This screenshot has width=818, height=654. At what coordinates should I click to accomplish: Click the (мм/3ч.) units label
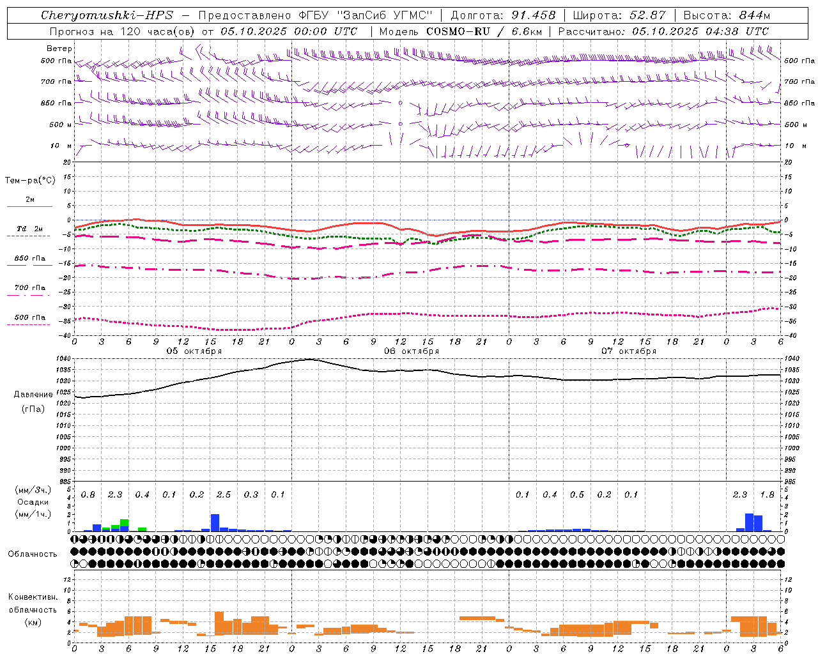click(x=33, y=490)
